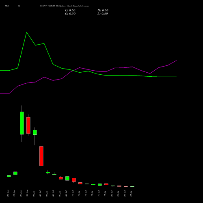
Task: Select the 07 Jul date label
Action: [60, 194]
